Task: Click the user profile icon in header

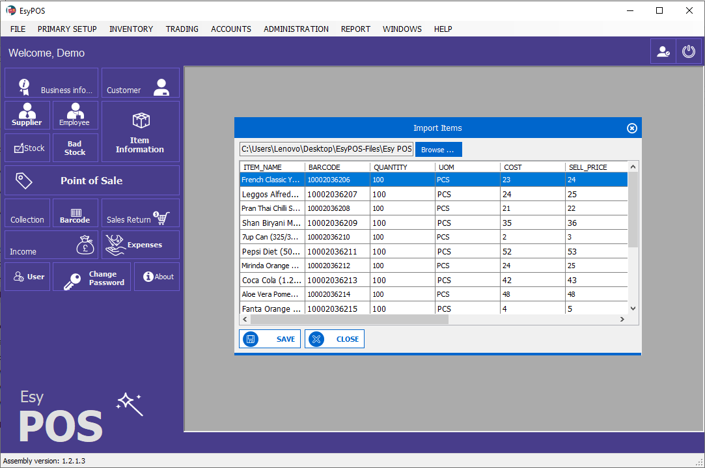Action: 663,51
